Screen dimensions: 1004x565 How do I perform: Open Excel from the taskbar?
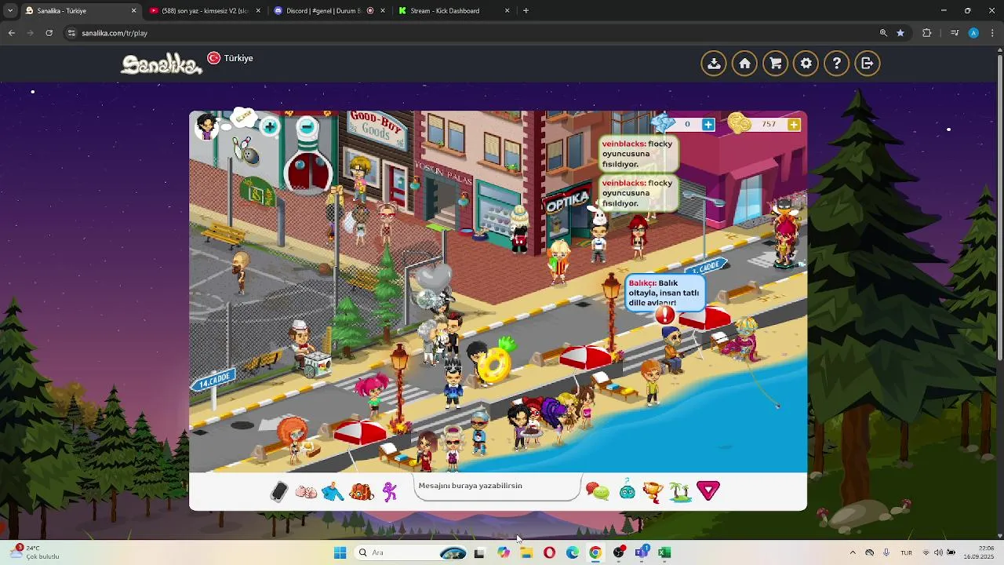(x=664, y=552)
